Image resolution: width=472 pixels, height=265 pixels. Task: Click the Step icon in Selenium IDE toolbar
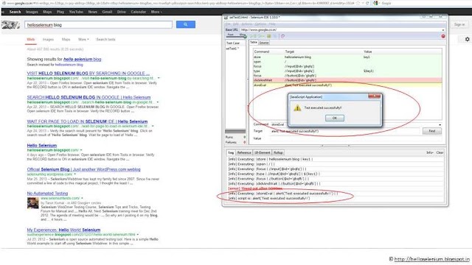coord(275,36)
